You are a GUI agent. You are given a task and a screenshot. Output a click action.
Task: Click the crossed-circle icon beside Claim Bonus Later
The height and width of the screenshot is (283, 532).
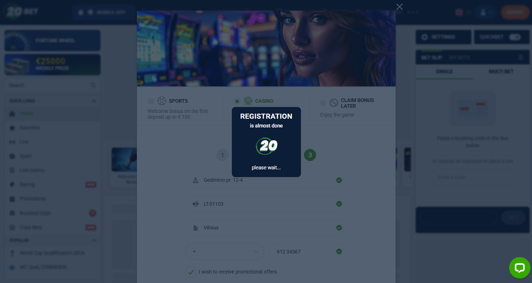(x=334, y=103)
